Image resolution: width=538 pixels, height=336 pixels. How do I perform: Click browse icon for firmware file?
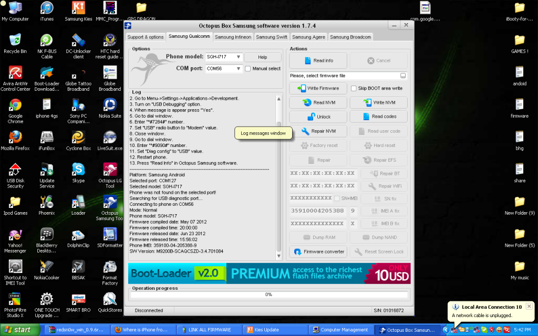(x=403, y=76)
